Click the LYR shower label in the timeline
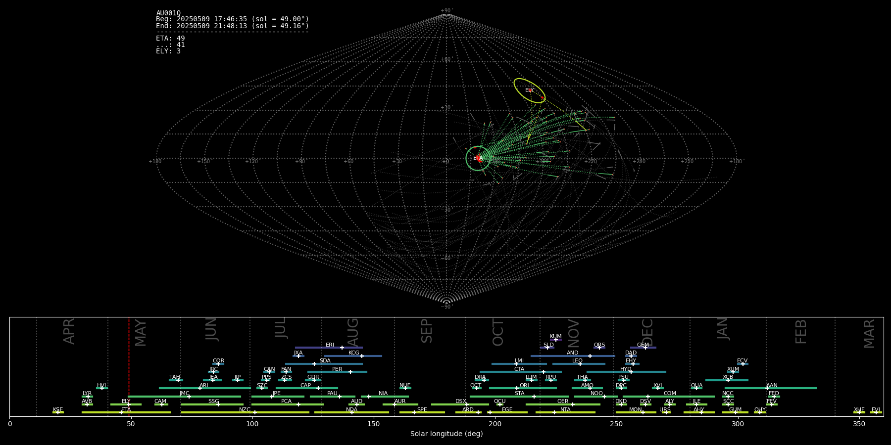Viewport: 891px width, 445px height. point(87,394)
